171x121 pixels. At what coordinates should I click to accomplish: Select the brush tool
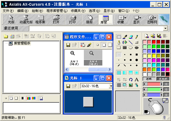click(x=119, y=42)
